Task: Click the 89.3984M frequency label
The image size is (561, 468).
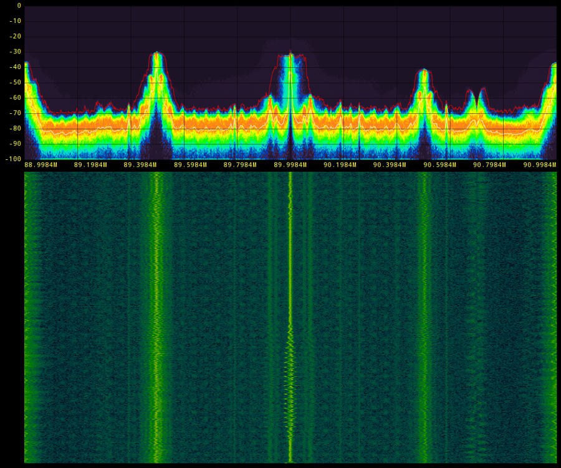Action: pos(140,165)
